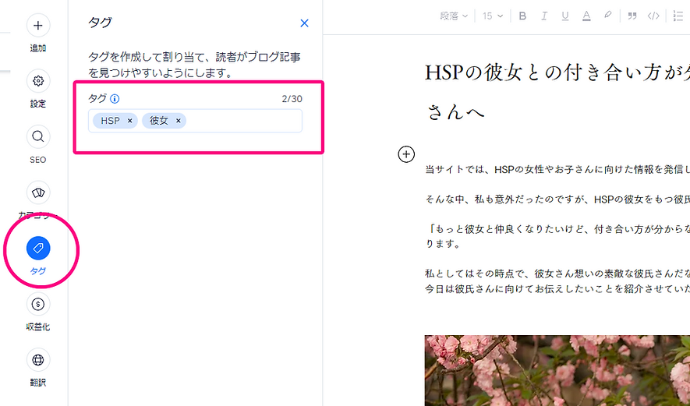Remove the HSP tag chip

(x=130, y=121)
